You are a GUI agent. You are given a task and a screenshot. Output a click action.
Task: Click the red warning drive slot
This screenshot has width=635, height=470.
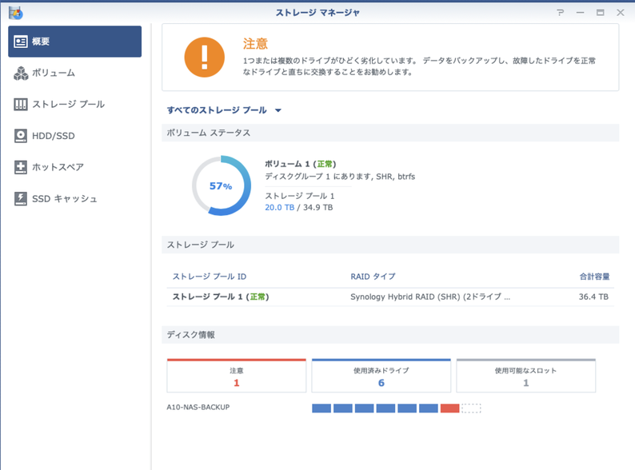tap(449, 408)
